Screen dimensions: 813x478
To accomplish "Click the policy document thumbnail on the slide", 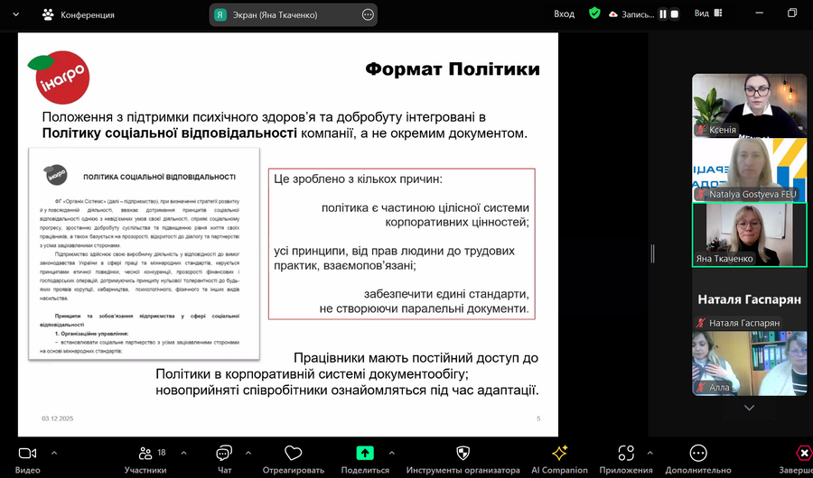I will pos(145,253).
